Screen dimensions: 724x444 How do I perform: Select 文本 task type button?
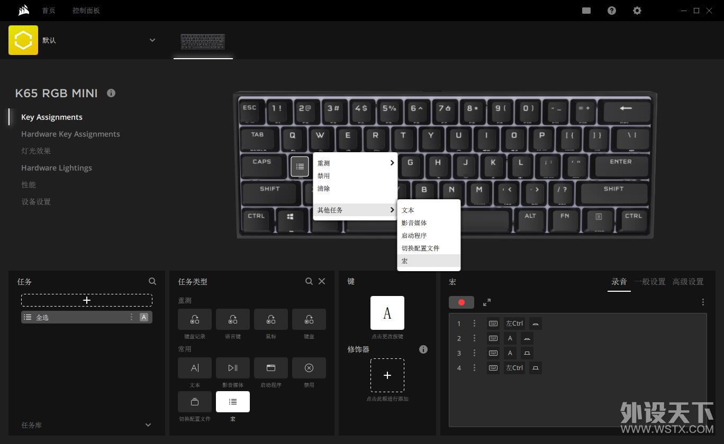click(x=195, y=368)
